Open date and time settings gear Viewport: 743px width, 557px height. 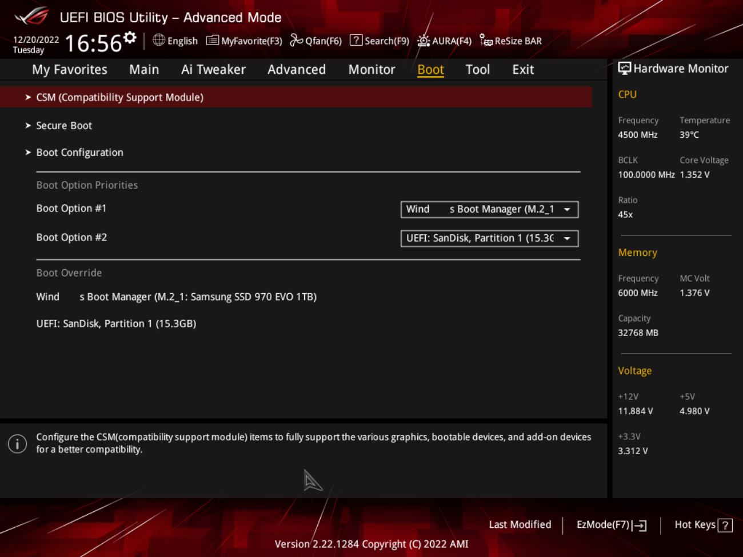[x=130, y=38]
